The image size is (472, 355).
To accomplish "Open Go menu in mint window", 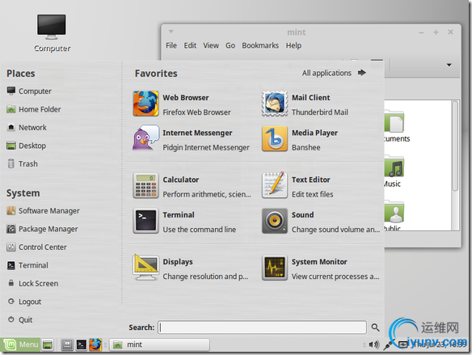I will coord(230,45).
